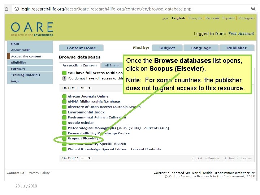Go to First page in pagination
This screenshot has width=260, height=195.
point(197,159)
